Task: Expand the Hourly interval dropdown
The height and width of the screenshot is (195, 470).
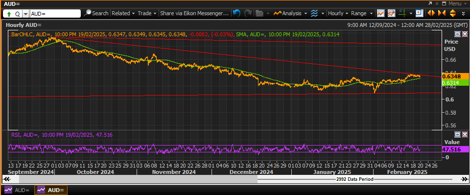Action: 338,13
